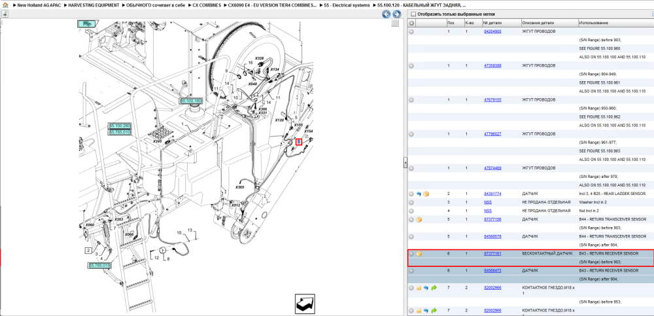Viewport: 654px width, 316px height.
Task: Open the 55.100.120 breadcrumb item
Action: pos(422,5)
